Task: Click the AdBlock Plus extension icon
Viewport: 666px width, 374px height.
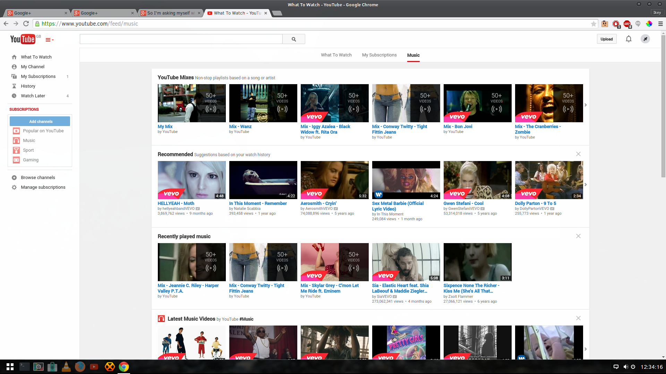Action: (627, 24)
